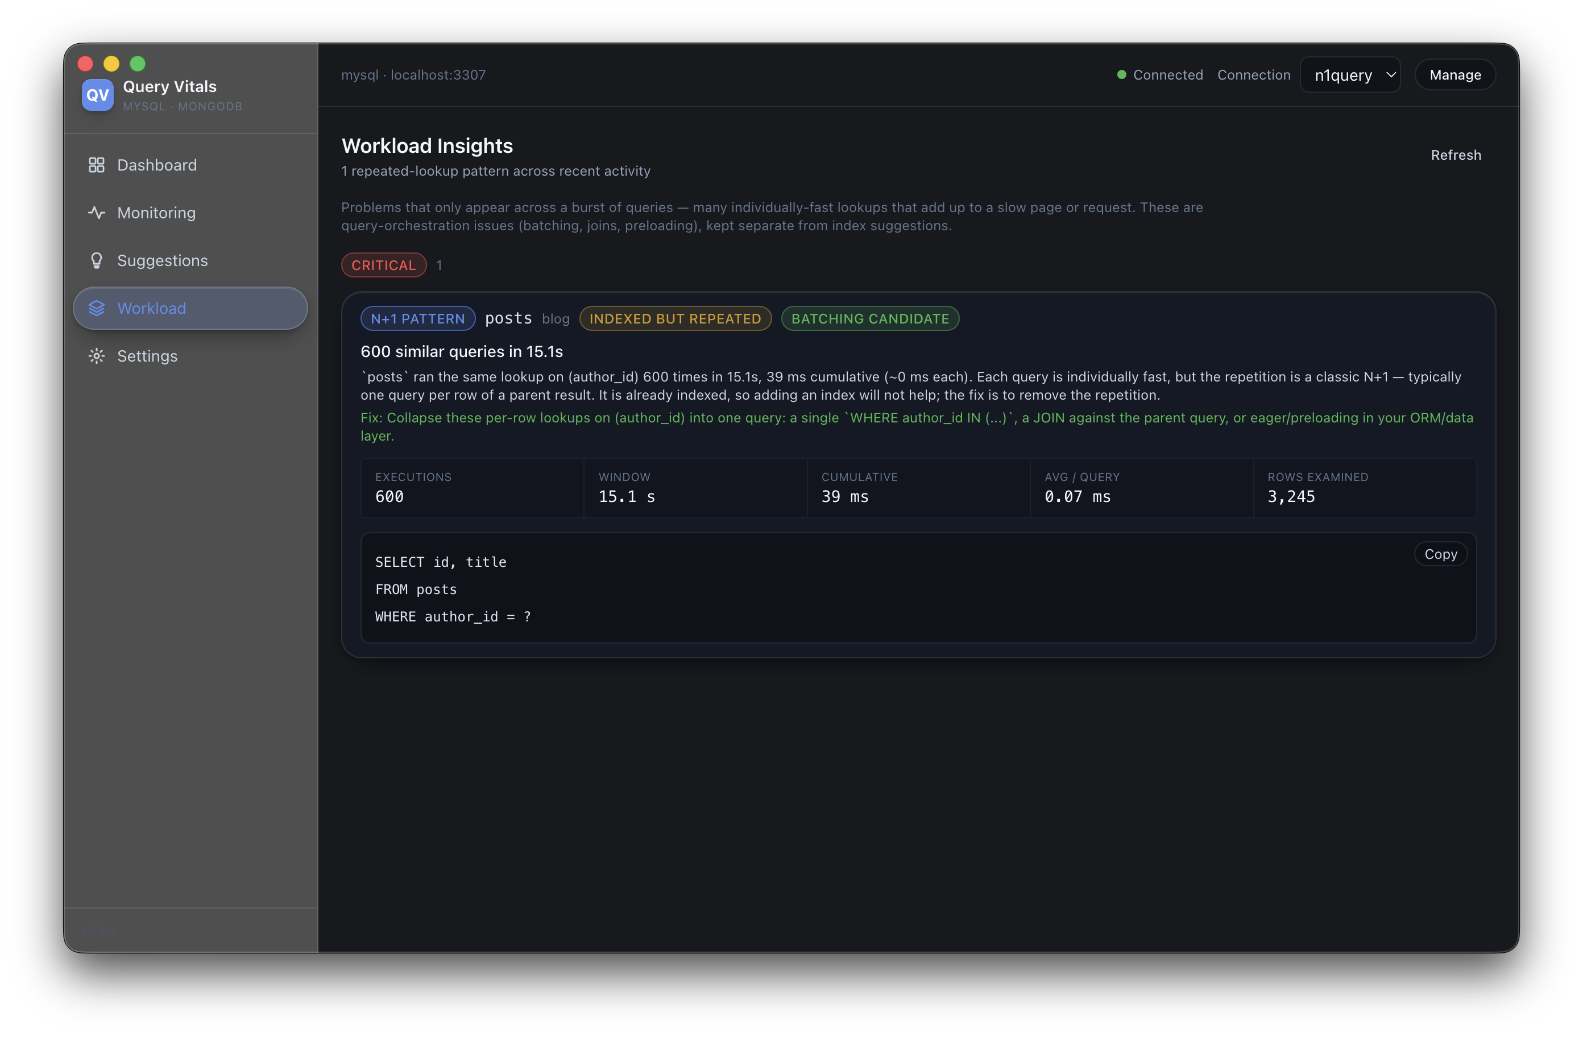Screen dimensions: 1583x1037
Task: Click 'WHERE author_id = ?' query line
Action: click(453, 617)
